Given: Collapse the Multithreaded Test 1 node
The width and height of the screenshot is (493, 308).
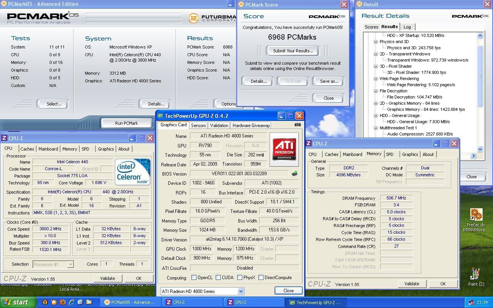Looking at the screenshot, I should pyautogui.click(x=376, y=128).
